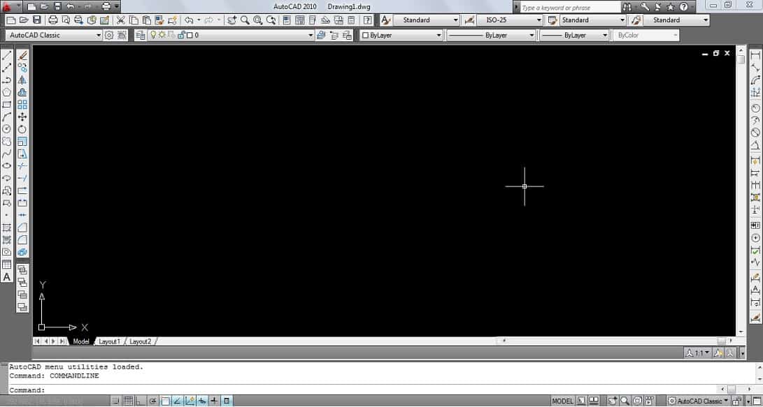
Task: Switch to the Layout2 tab
Action: pyautogui.click(x=140, y=341)
